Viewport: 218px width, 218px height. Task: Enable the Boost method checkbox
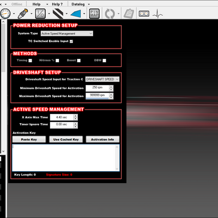[x=78, y=60]
